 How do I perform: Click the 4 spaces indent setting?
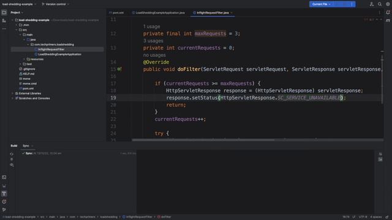pos(376,217)
